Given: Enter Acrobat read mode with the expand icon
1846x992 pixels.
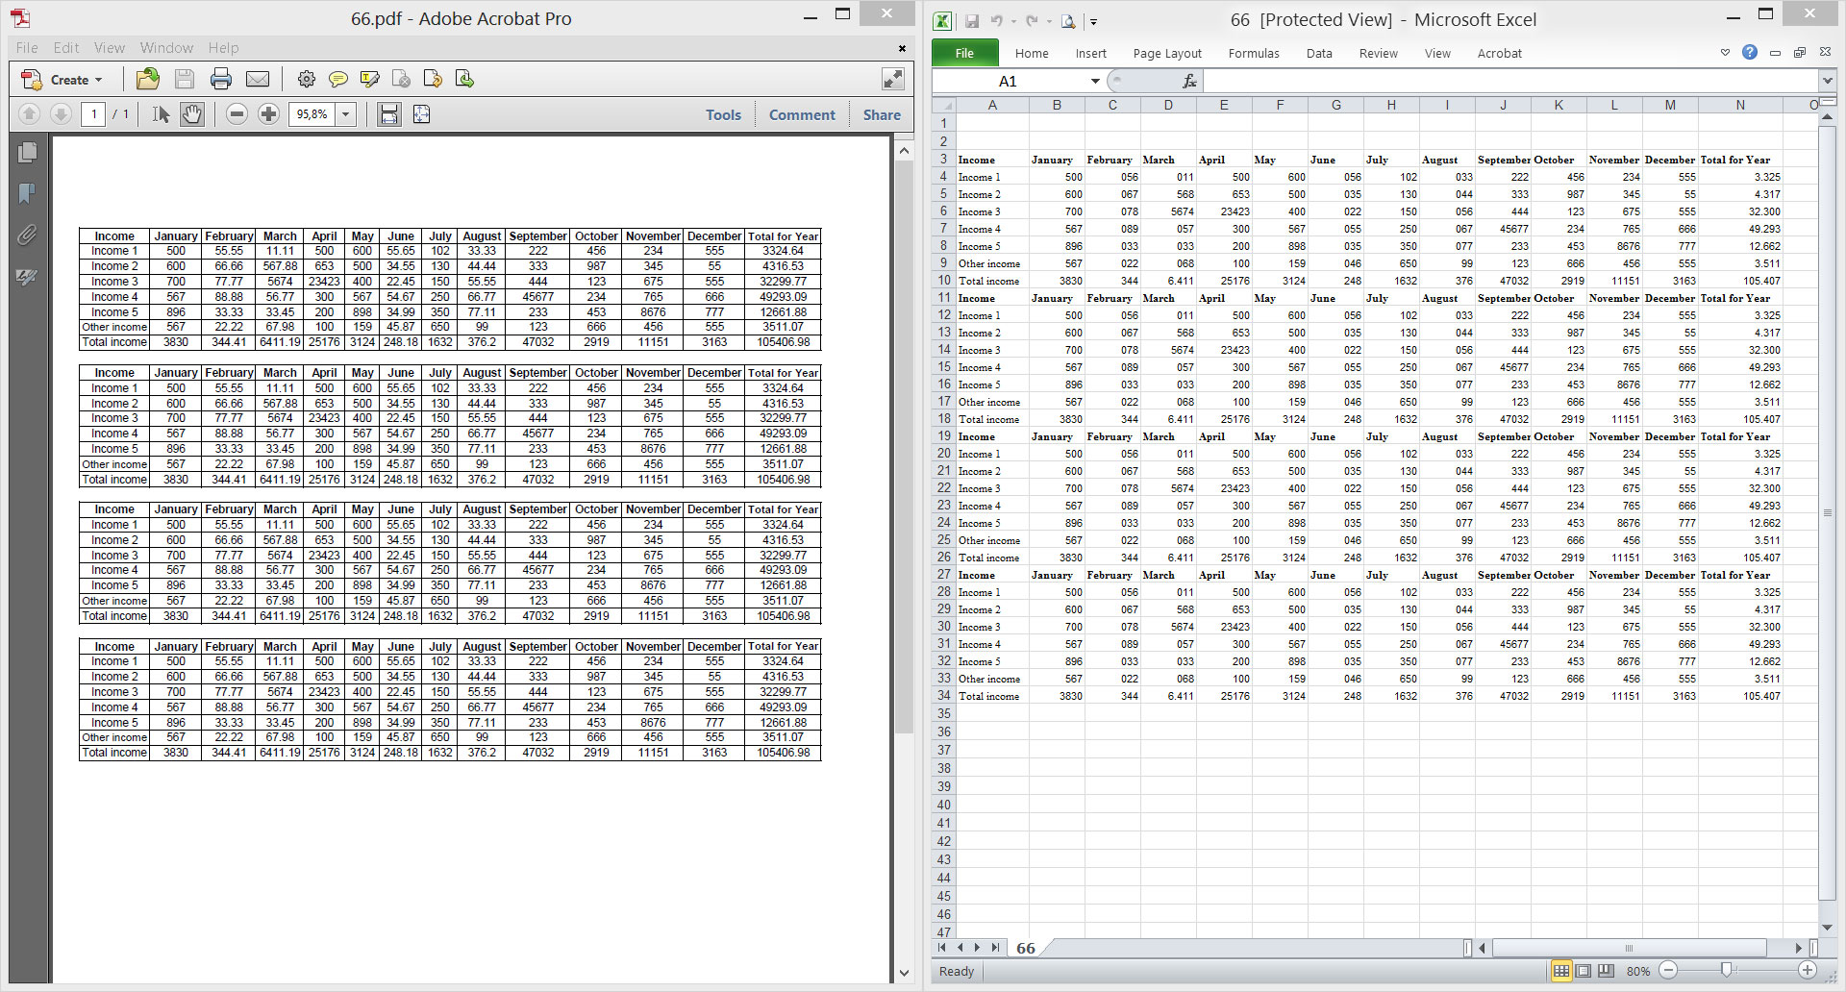Looking at the screenshot, I should click(892, 80).
